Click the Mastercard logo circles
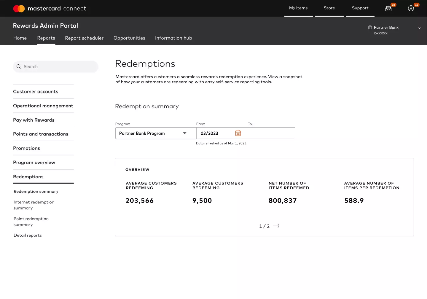427x299 pixels. [x=19, y=9]
